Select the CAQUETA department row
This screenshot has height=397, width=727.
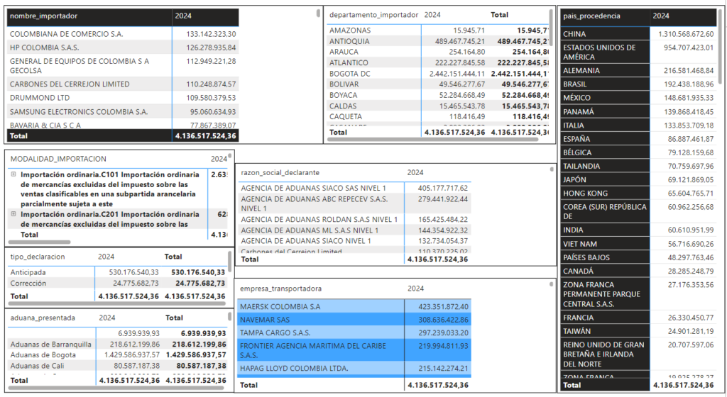pyautogui.click(x=438, y=116)
